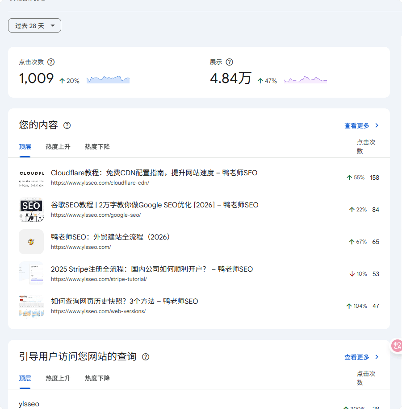Screen dimensions: 402x409
Task: Click the 顶层 tab in queries section
Action: click(x=25, y=378)
